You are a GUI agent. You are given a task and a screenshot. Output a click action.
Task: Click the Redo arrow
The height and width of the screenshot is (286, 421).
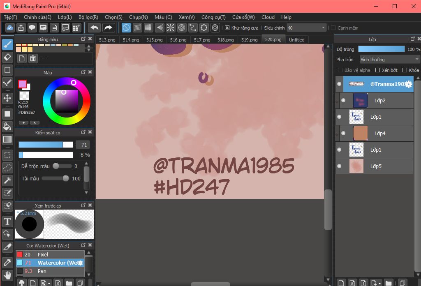tap(108, 28)
